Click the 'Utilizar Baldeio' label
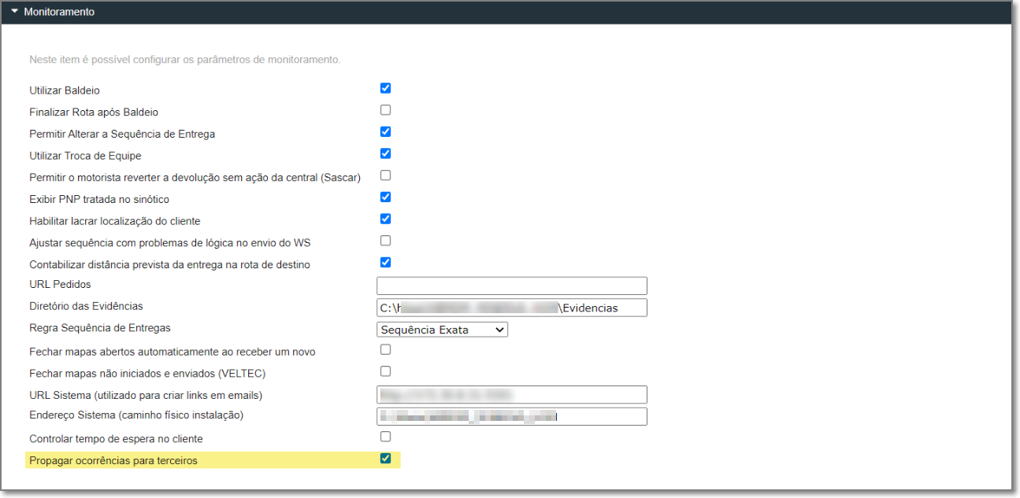Image resolution: width=1020 pixels, height=498 pixels. coord(65,90)
